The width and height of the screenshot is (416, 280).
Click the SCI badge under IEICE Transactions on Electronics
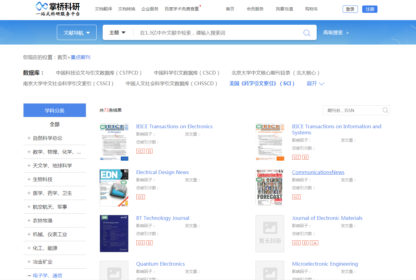coord(140,151)
